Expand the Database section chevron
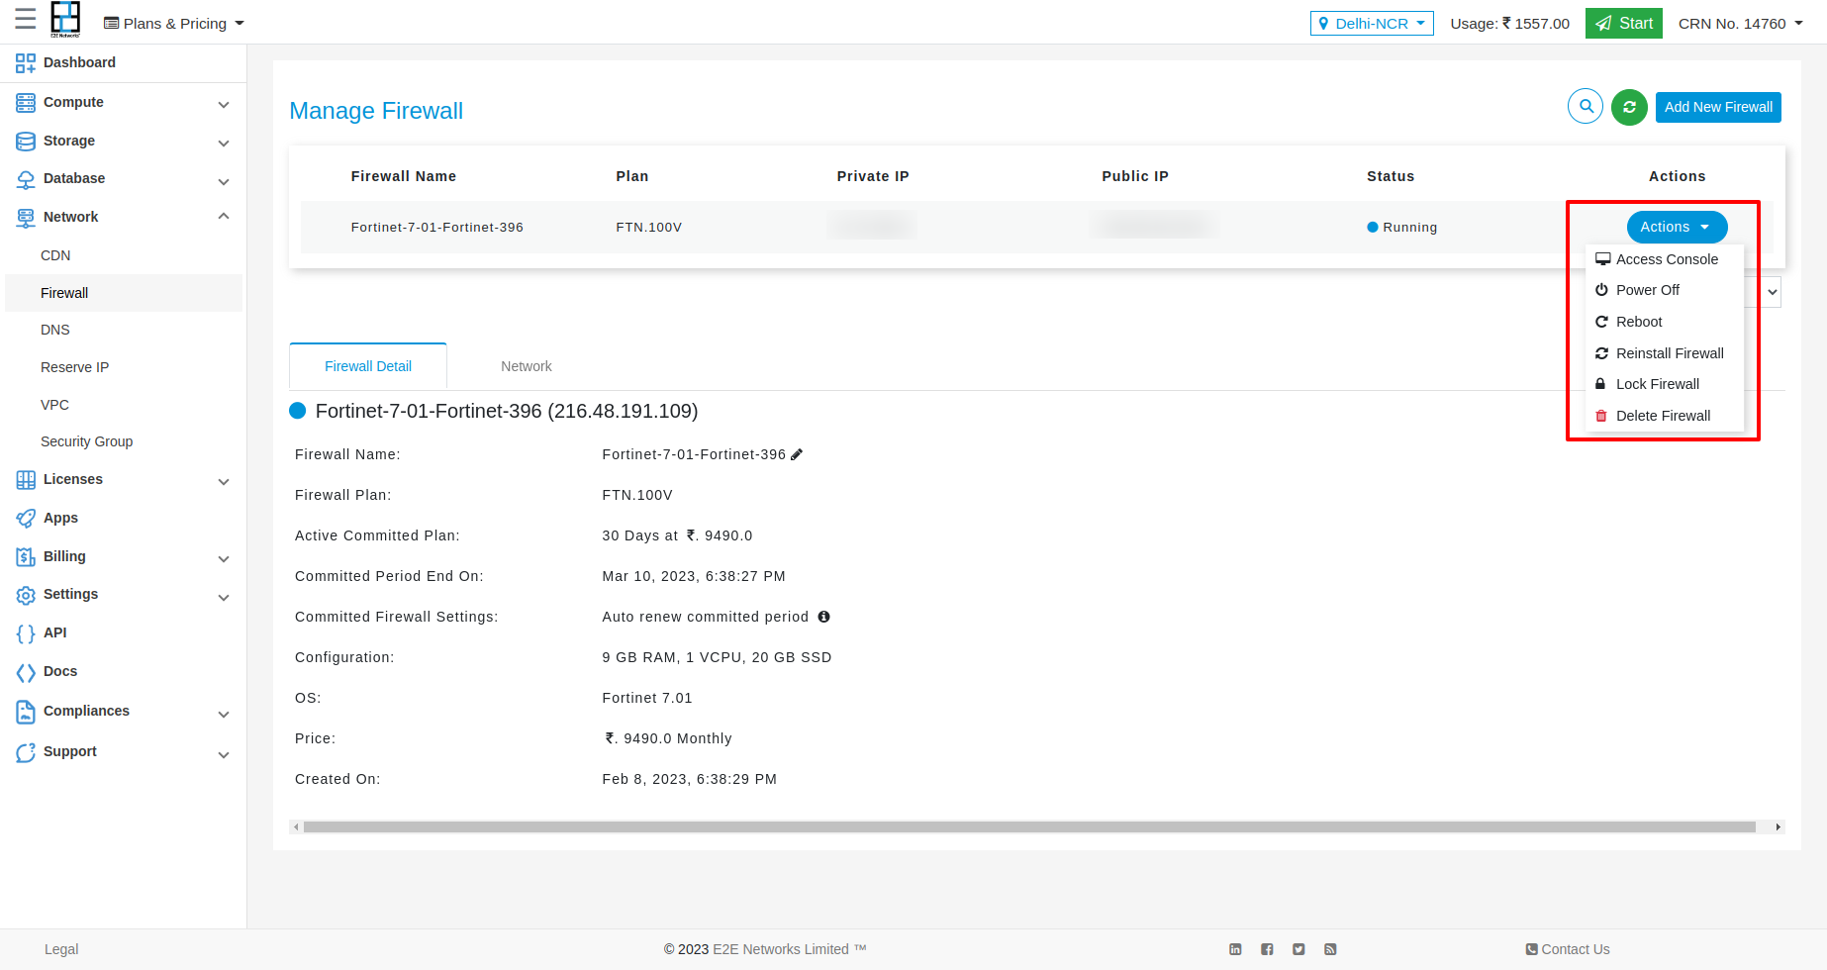Screen dimensions: 1827x970 (224, 181)
